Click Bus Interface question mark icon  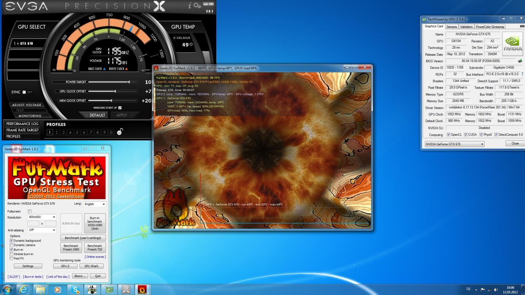point(522,74)
